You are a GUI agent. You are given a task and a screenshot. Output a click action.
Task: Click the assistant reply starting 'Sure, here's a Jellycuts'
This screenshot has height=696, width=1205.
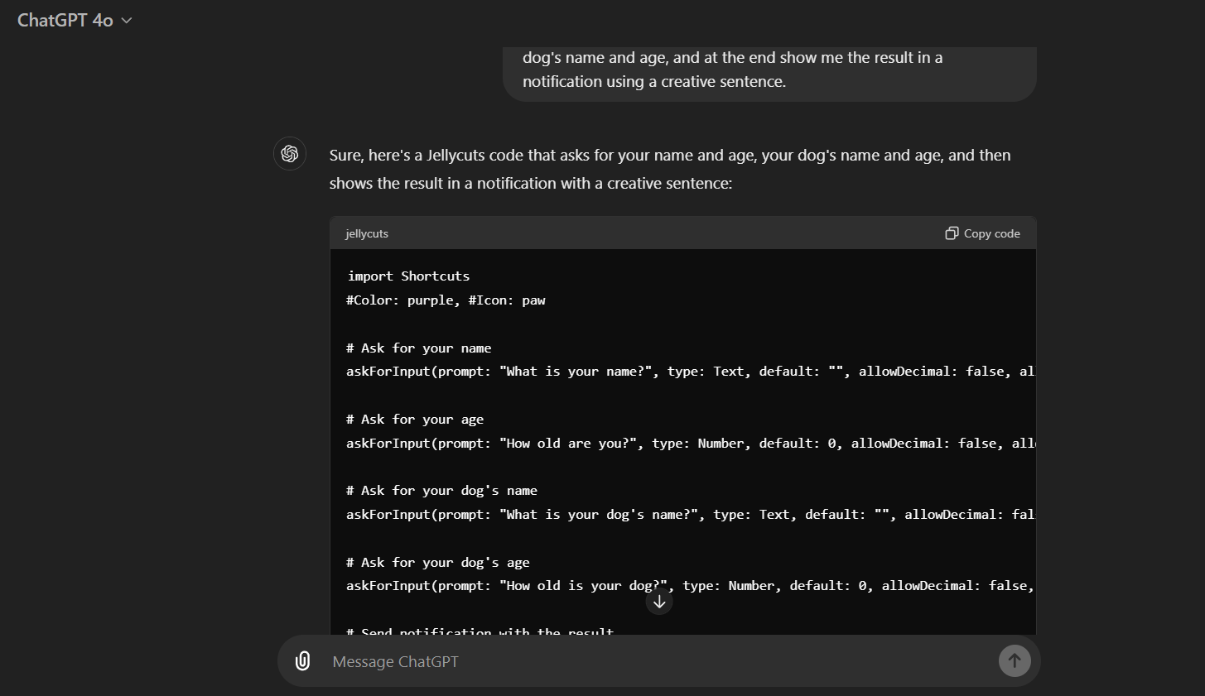pos(670,169)
